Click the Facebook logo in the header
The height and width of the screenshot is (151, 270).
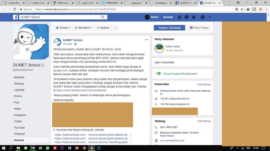(15, 17)
